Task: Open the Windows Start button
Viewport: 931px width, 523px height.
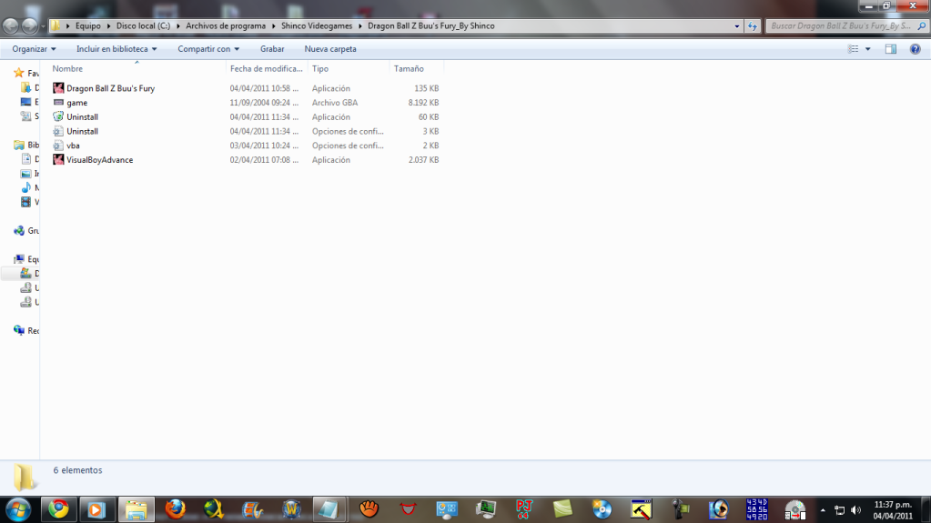Action: click(18, 509)
